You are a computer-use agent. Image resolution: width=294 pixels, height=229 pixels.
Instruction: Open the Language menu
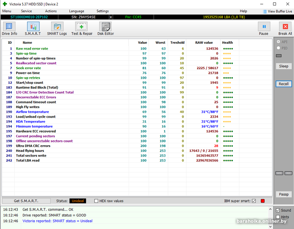click(x=76, y=11)
